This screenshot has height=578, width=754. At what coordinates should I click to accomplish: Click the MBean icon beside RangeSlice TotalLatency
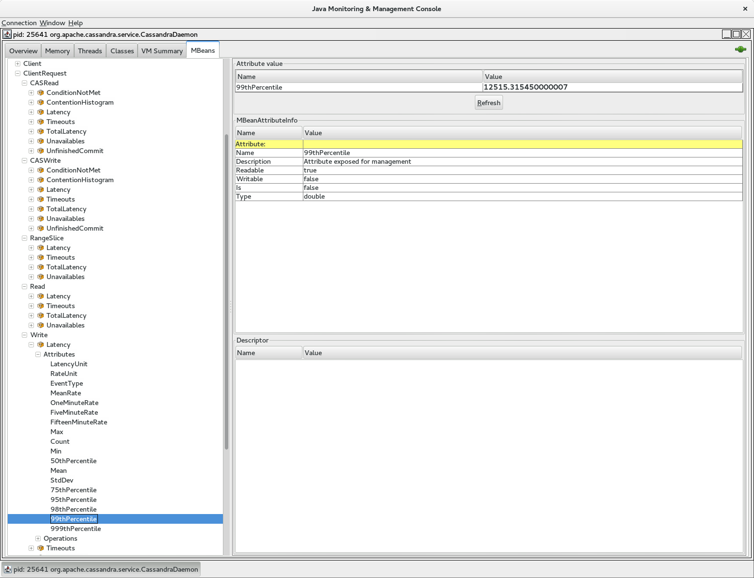point(41,267)
